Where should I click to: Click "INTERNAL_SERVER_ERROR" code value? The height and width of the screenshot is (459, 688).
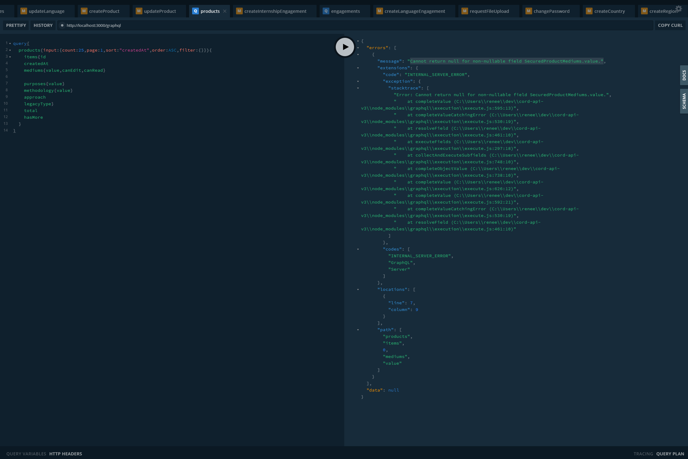[436, 74]
